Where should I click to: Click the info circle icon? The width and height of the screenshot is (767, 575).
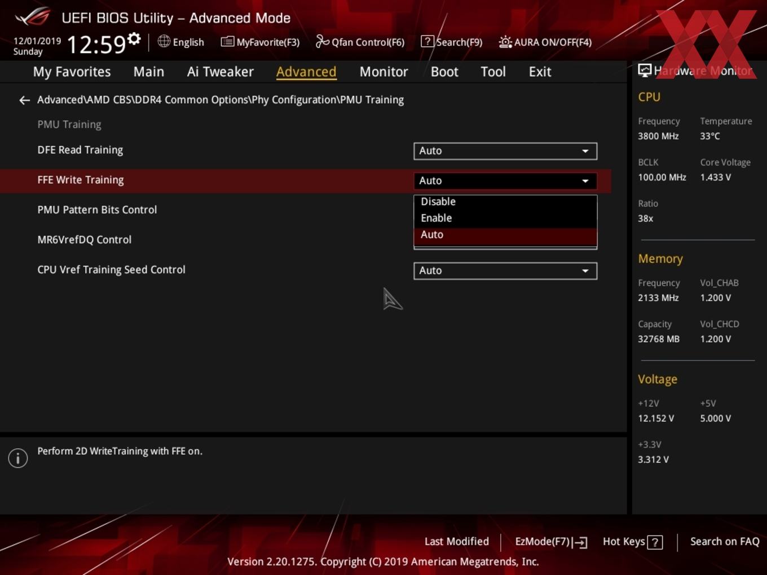tap(18, 458)
